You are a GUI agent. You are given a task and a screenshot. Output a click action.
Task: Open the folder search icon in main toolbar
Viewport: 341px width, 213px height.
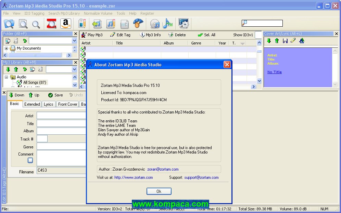[9, 24]
